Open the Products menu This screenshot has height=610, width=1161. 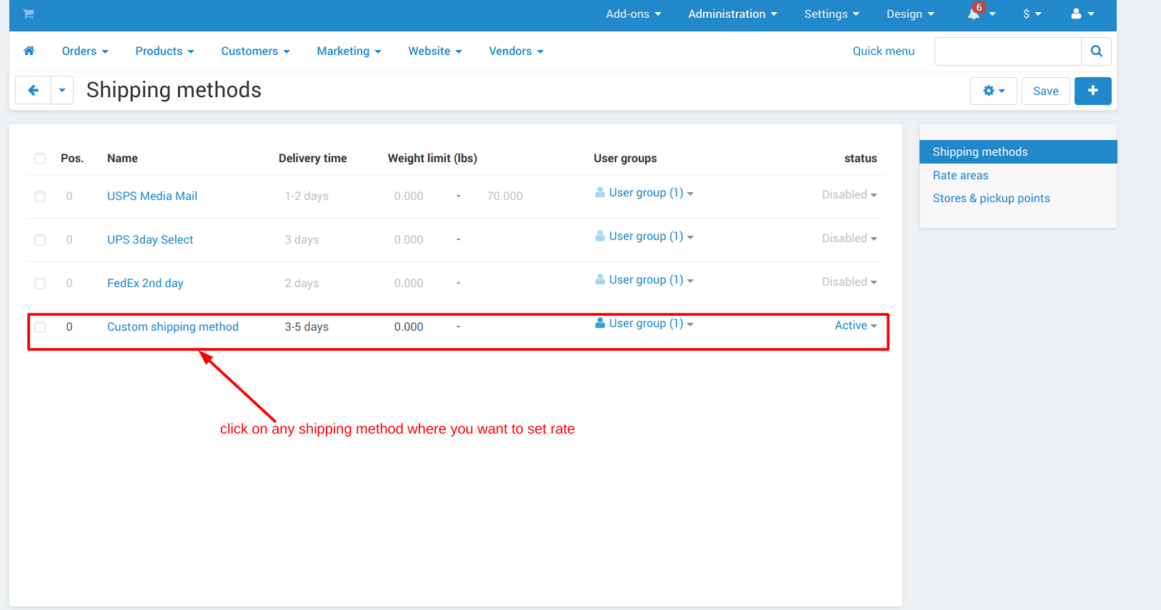164,51
